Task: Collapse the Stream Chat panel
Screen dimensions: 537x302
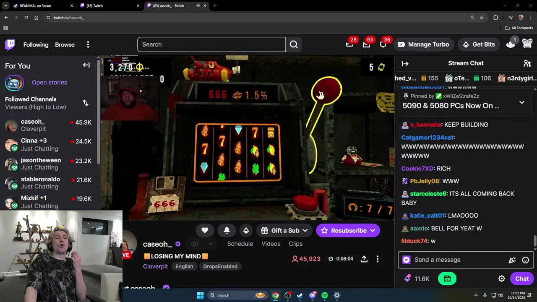Action: [x=405, y=64]
